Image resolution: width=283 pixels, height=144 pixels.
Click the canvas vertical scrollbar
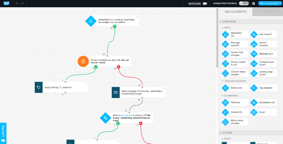[217, 38]
